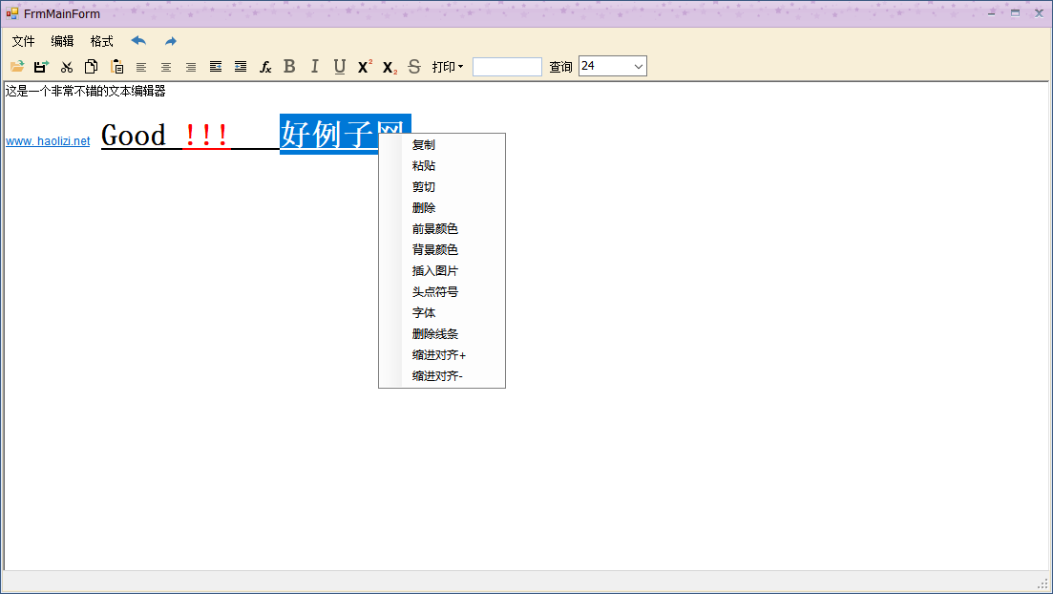Click the undo arrow icon
The image size is (1053, 594).
coord(139,41)
